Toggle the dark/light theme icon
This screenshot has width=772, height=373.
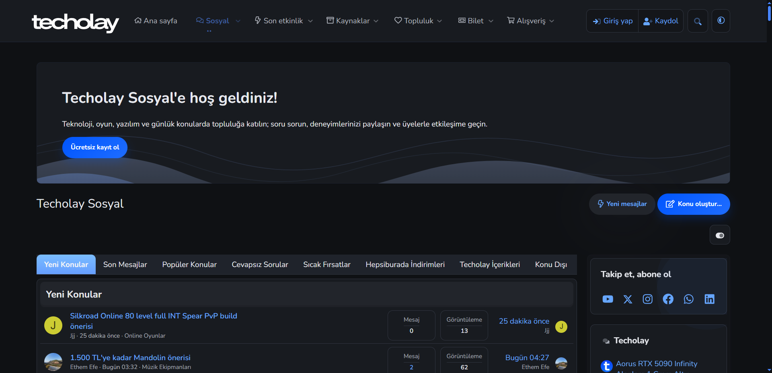point(721,21)
